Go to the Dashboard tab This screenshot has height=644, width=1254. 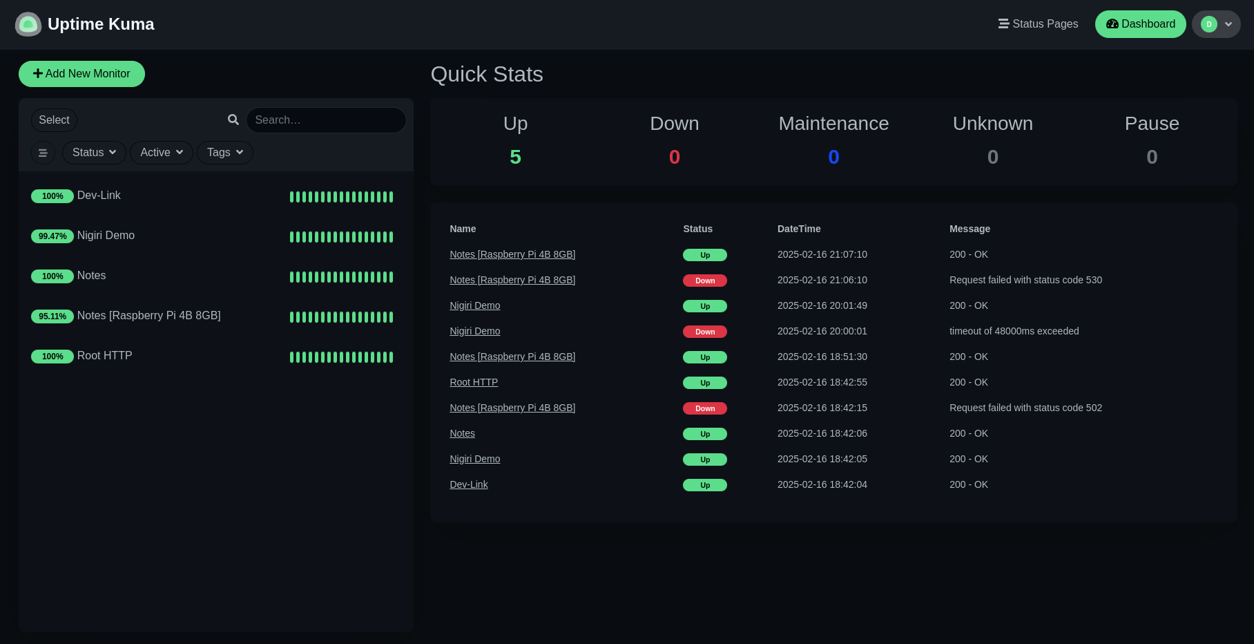point(1141,24)
